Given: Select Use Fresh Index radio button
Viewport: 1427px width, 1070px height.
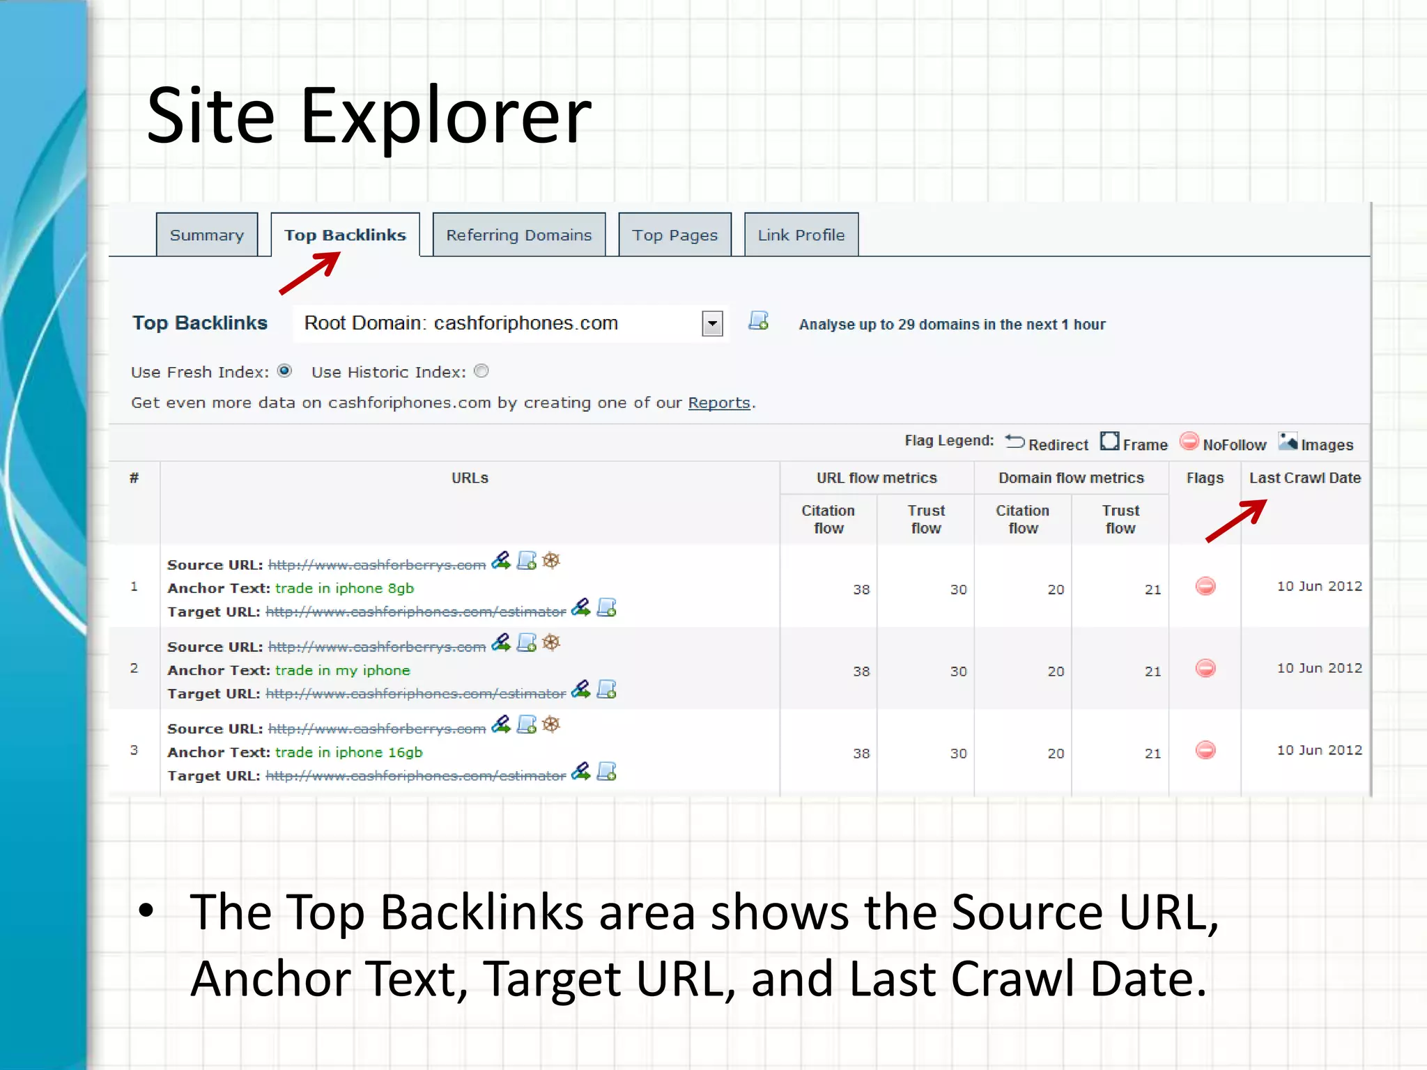Looking at the screenshot, I should 284,371.
